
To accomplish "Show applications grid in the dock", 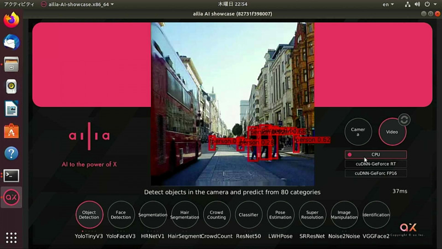I will (11, 238).
